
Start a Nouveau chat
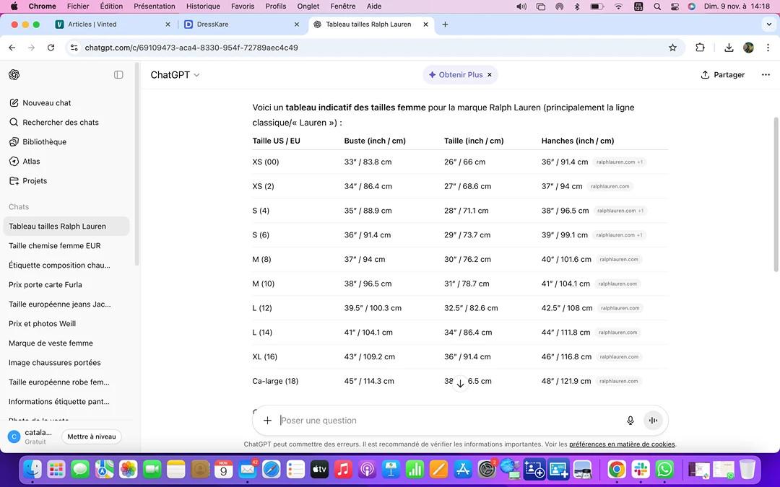click(x=40, y=103)
